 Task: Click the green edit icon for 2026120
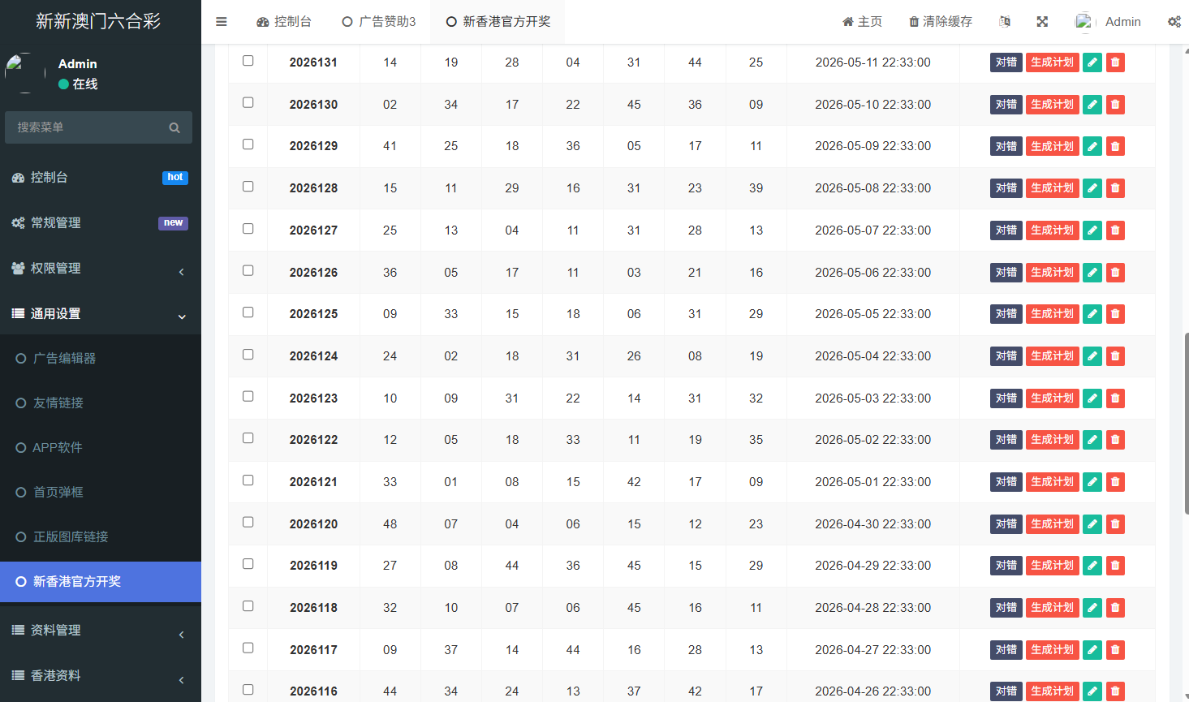pos(1092,524)
